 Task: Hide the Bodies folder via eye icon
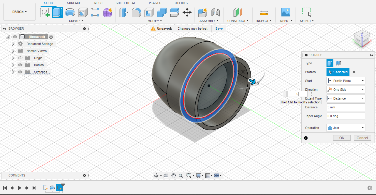20,65
